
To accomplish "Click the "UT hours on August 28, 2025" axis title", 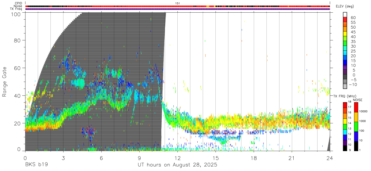I will tap(177, 165).
